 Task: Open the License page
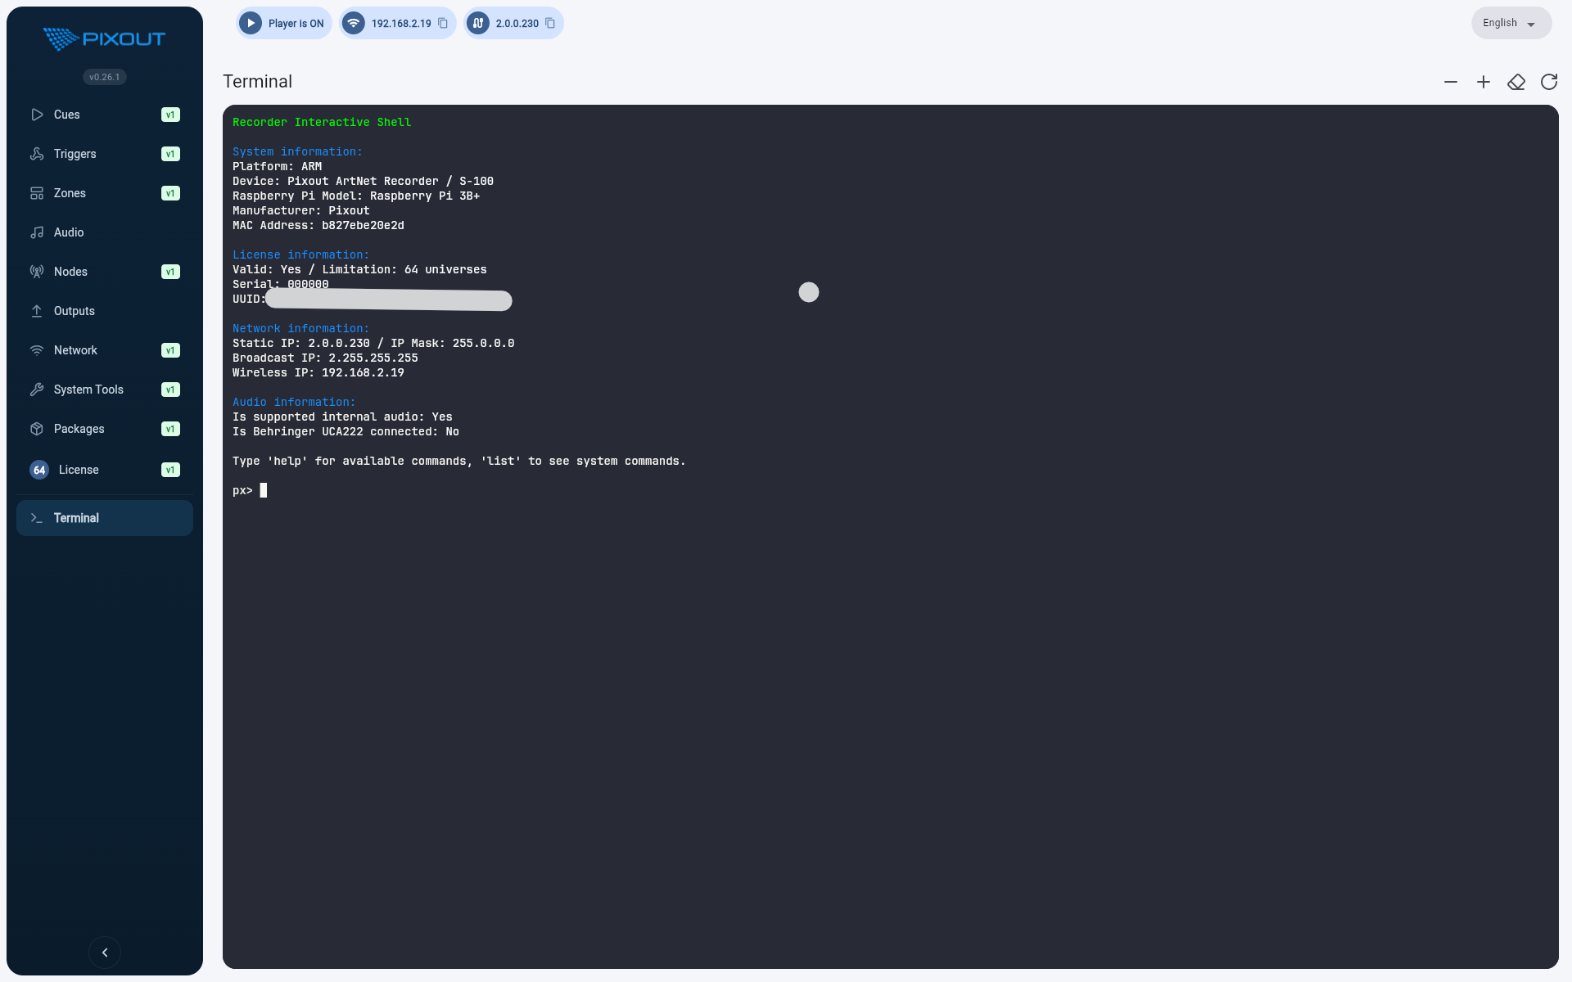(x=105, y=470)
